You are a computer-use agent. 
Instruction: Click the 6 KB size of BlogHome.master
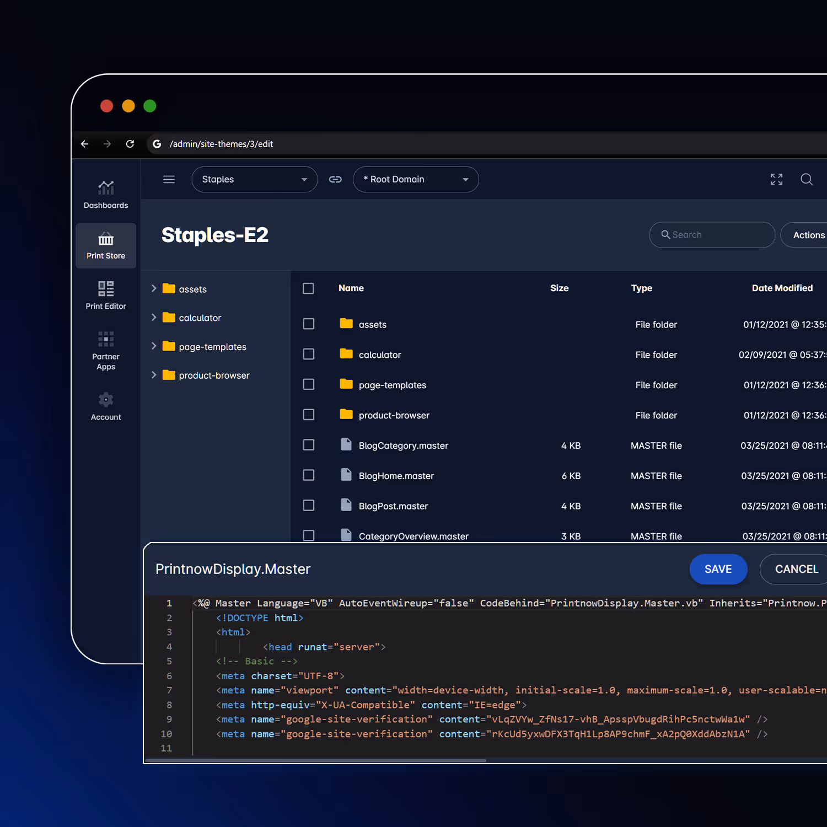point(571,476)
